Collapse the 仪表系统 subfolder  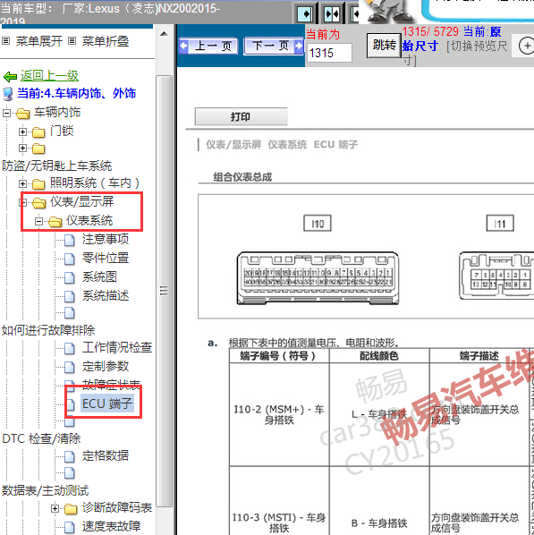click(x=38, y=222)
